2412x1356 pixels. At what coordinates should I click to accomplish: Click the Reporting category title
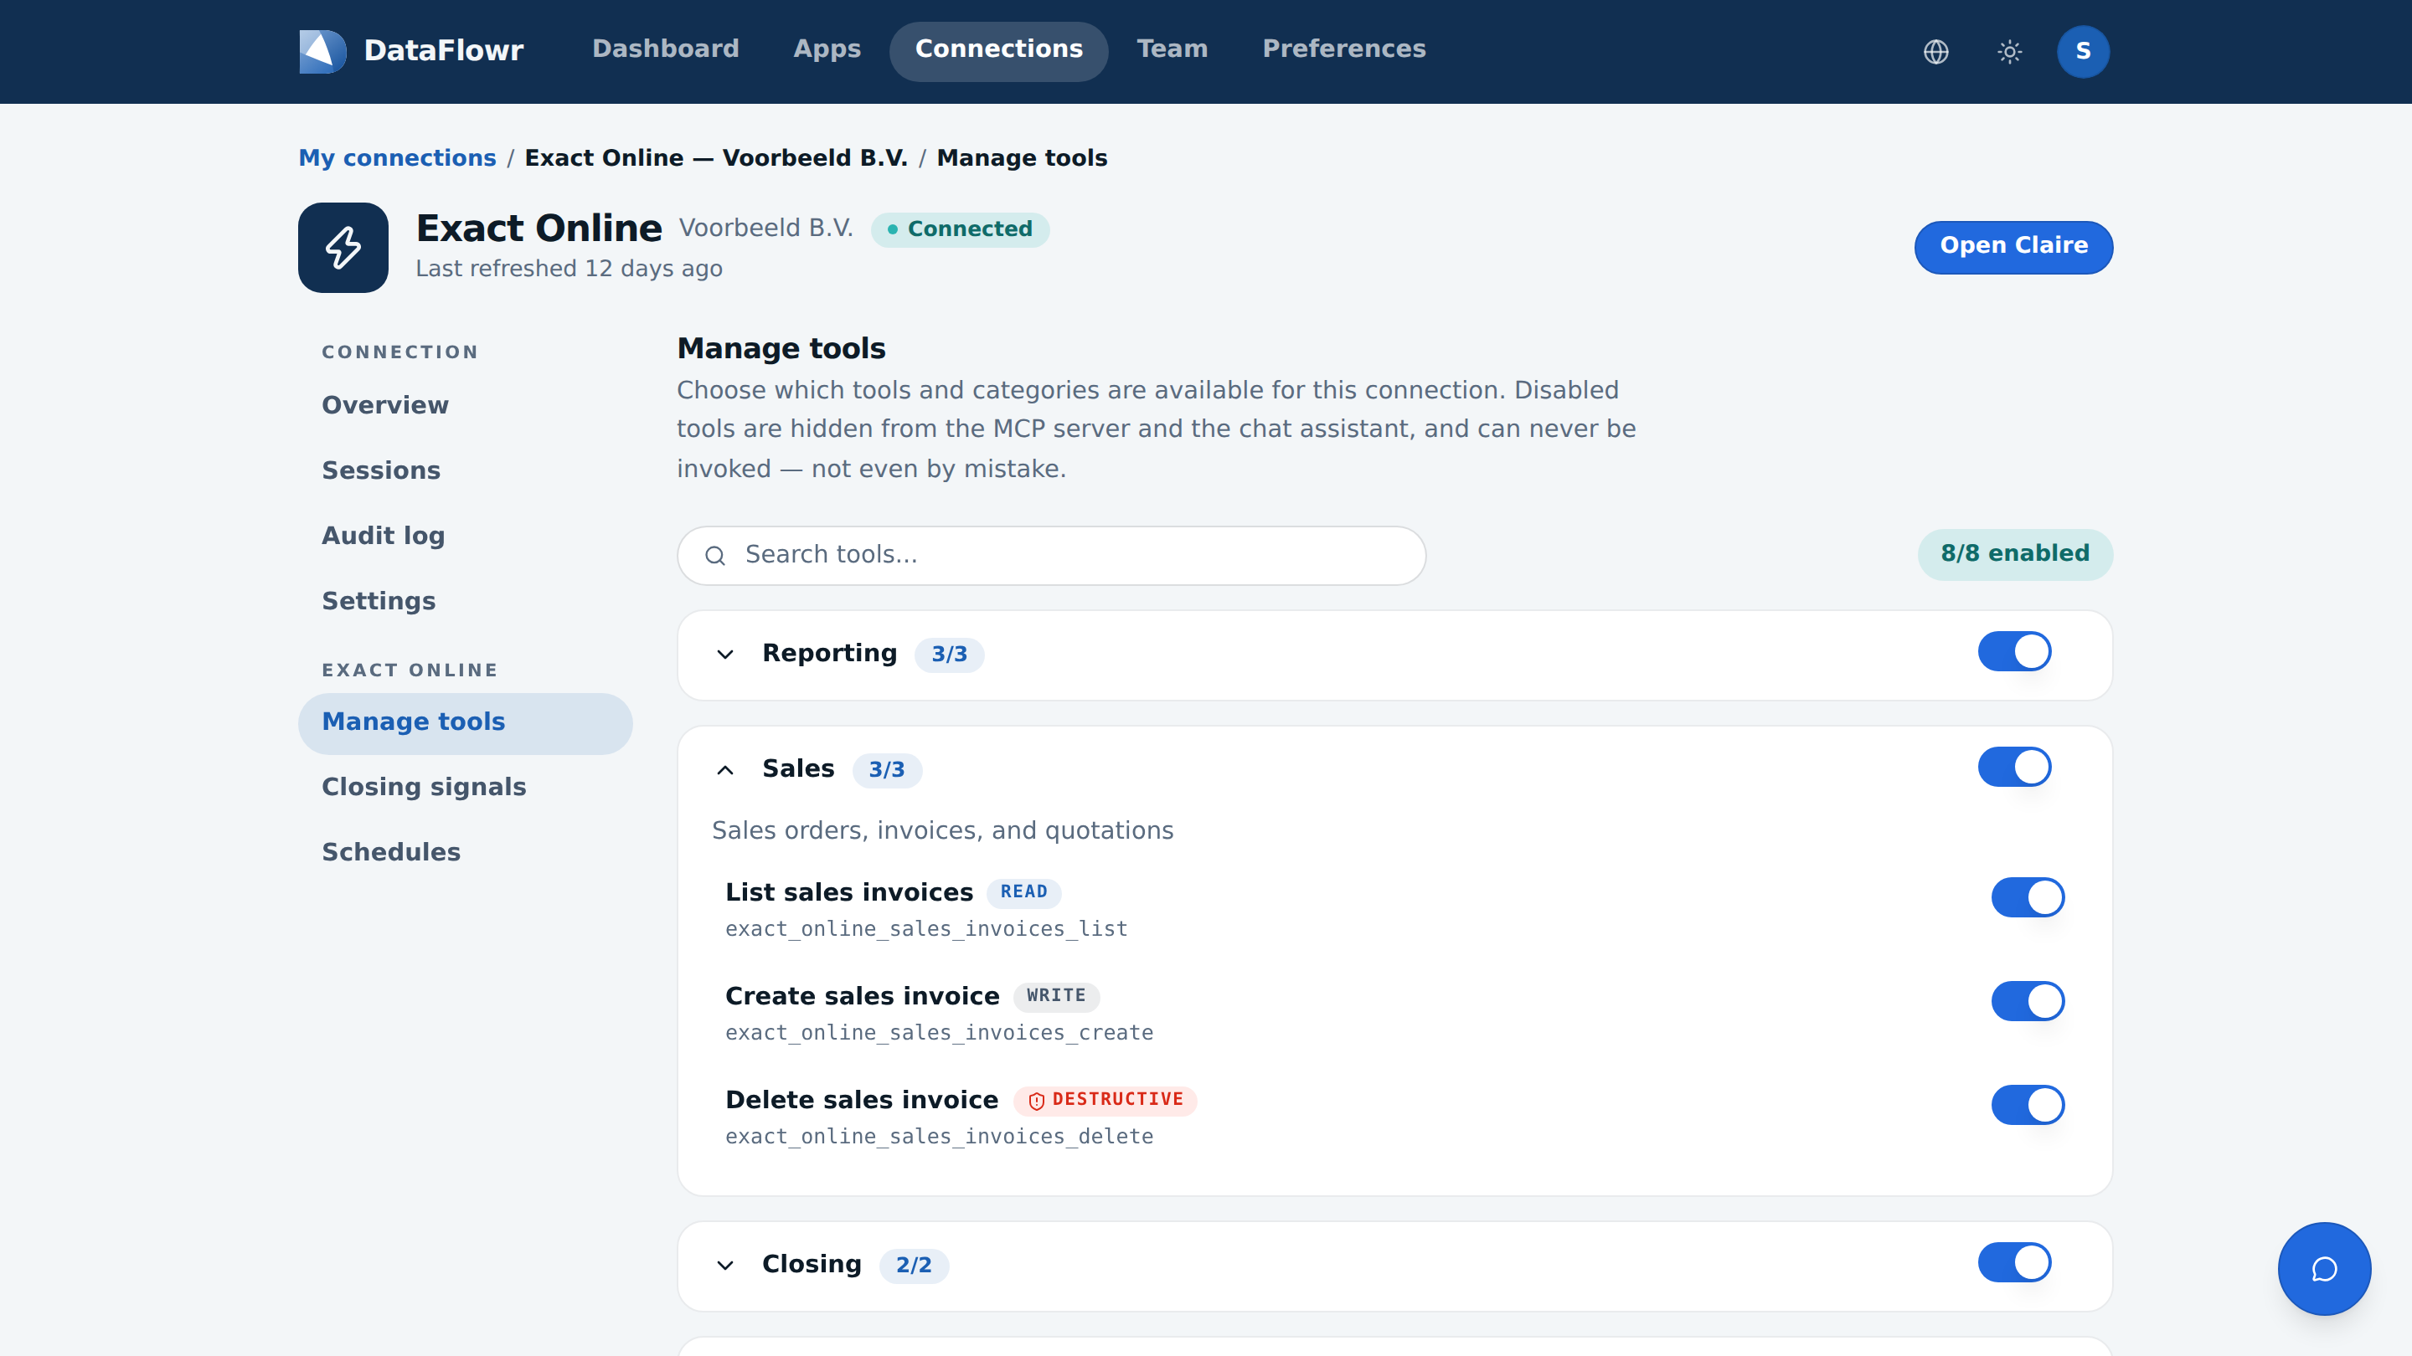828,653
